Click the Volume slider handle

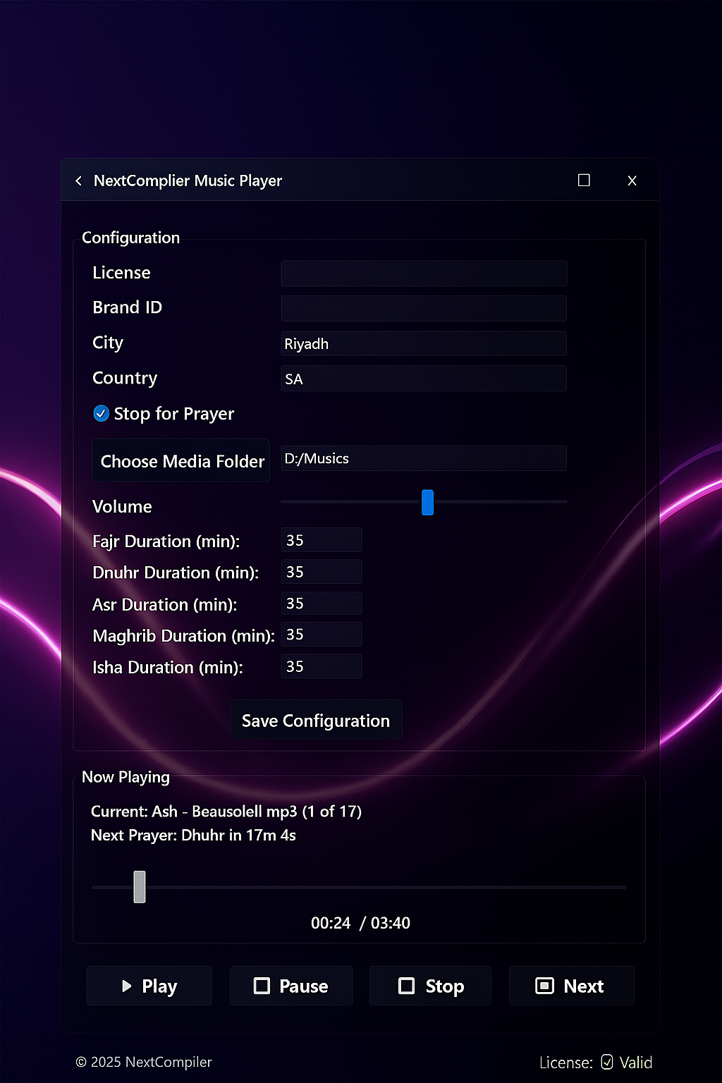tap(427, 503)
